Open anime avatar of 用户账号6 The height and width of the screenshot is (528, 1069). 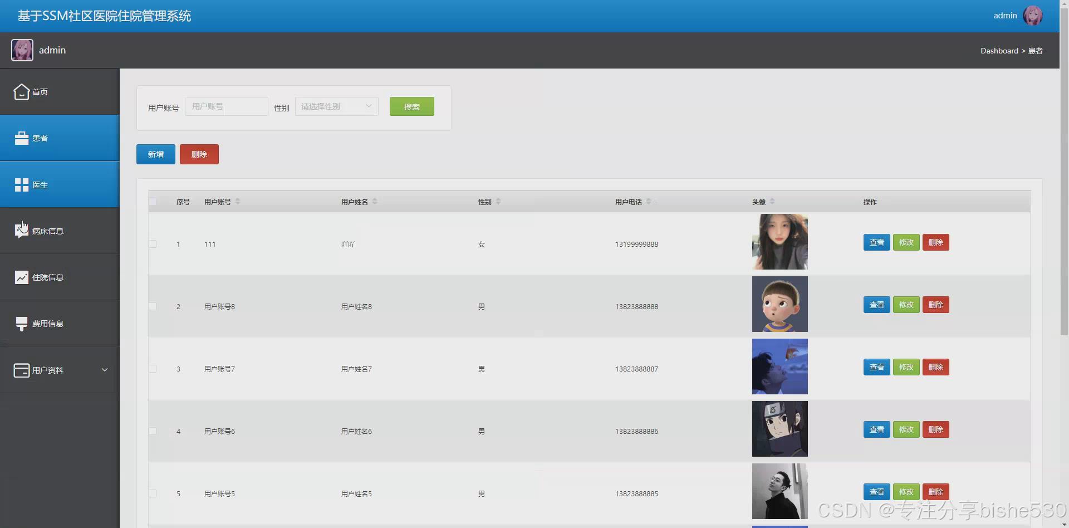click(x=780, y=429)
